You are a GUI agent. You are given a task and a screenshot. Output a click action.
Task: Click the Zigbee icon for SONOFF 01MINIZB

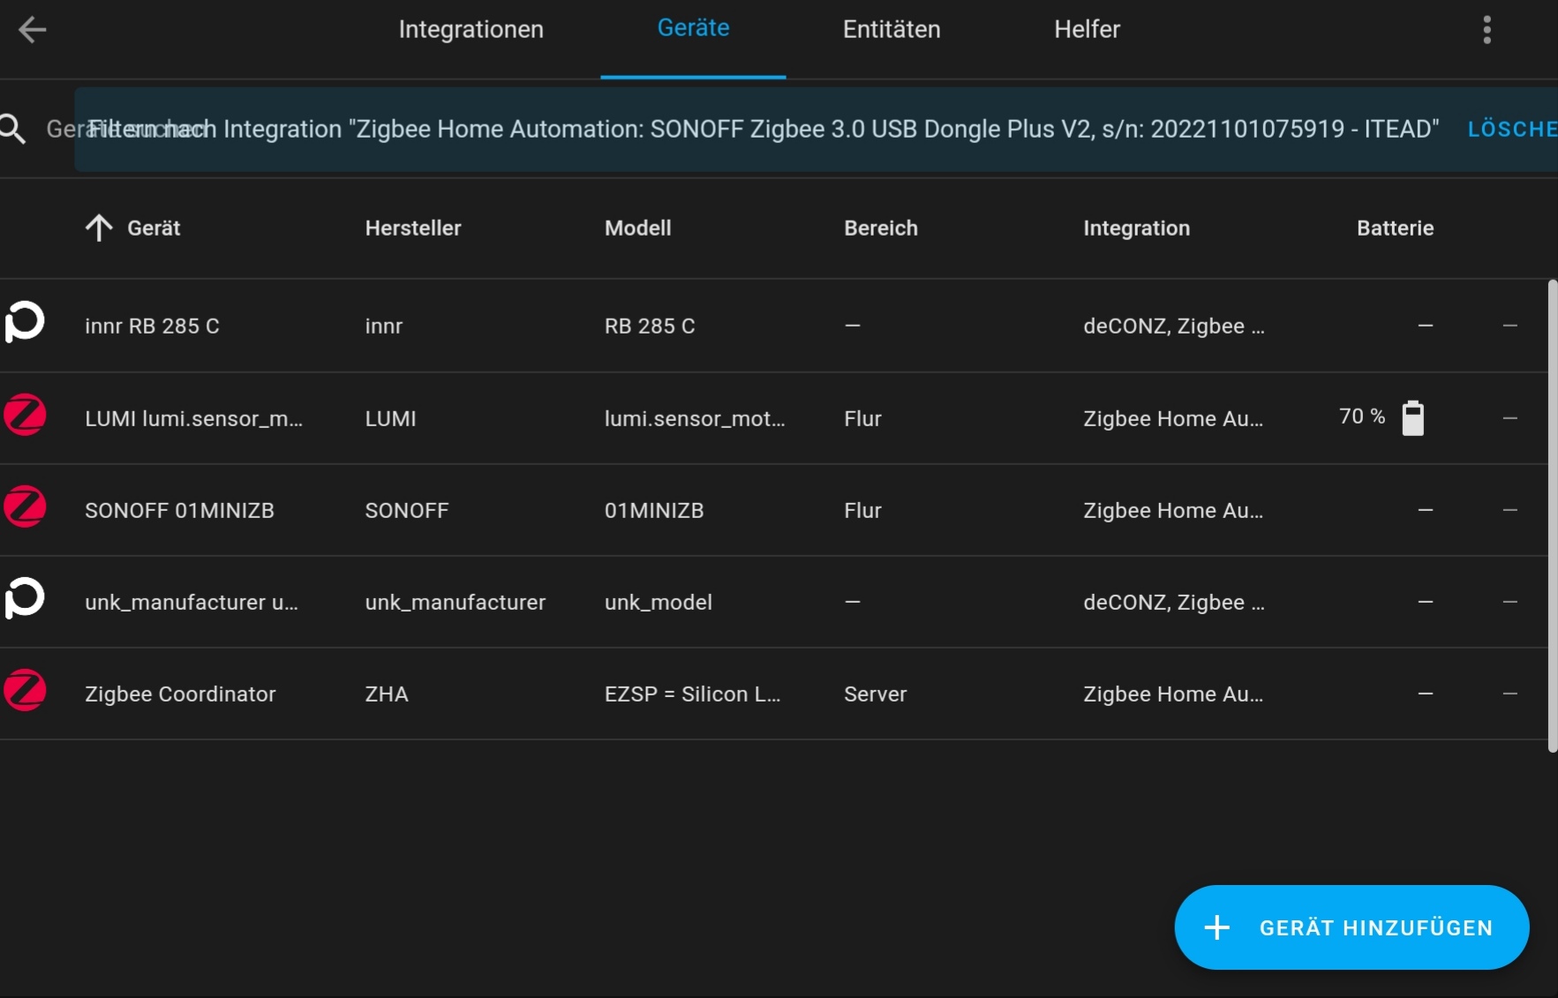tap(25, 507)
